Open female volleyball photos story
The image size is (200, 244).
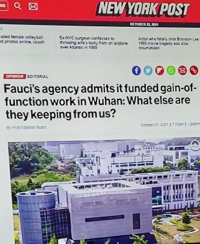[22, 39]
